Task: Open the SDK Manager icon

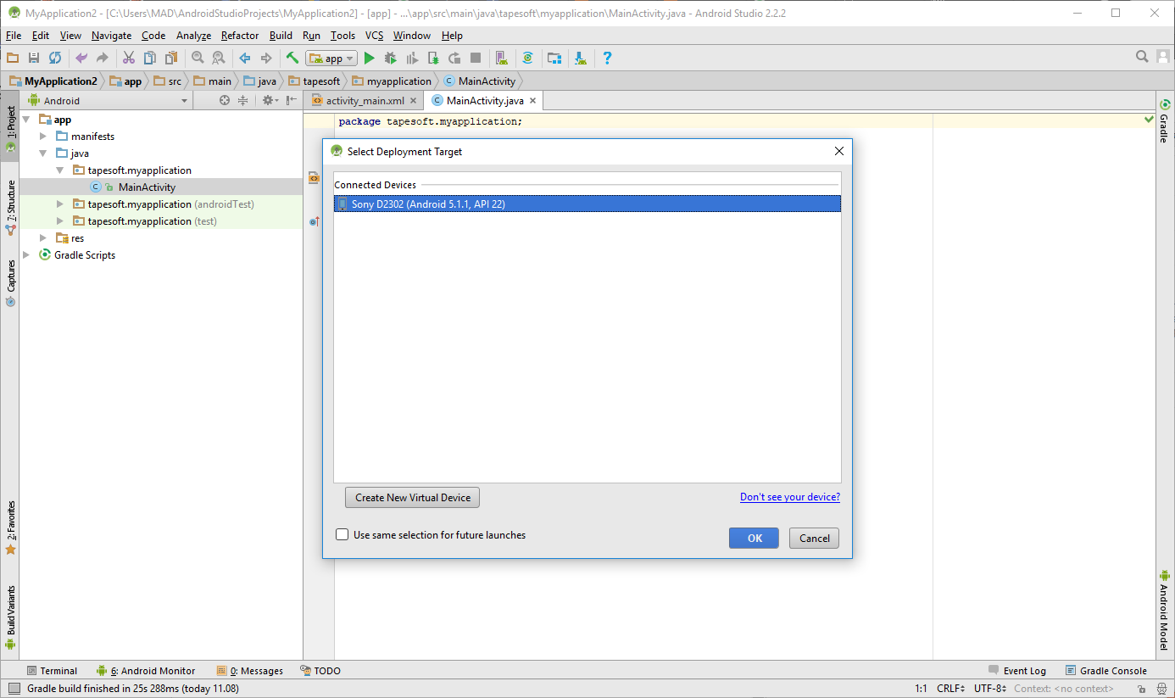Action: coord(581,58)
